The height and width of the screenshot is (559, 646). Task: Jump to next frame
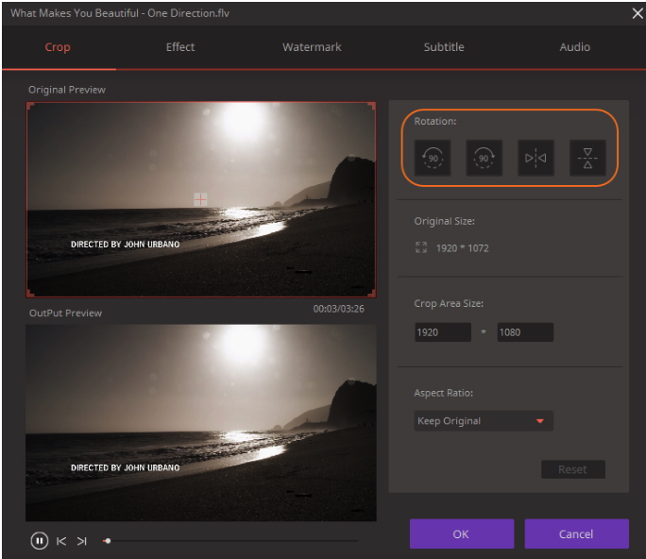pyautogui.click(x=81, y=541)
